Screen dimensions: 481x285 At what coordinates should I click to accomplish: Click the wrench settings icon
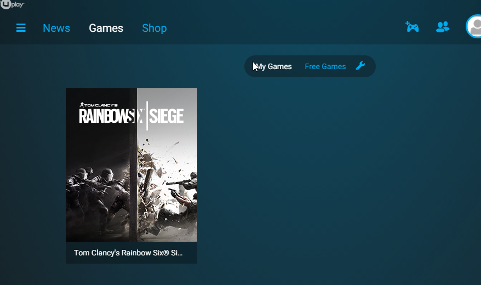click(360, 66)
